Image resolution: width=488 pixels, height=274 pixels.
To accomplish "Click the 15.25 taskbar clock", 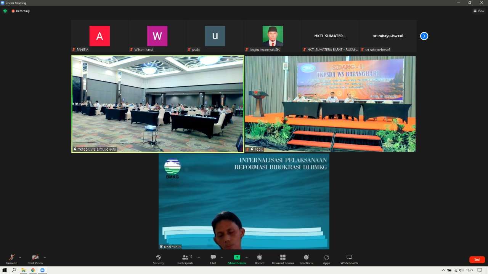I will pos(470,270).
